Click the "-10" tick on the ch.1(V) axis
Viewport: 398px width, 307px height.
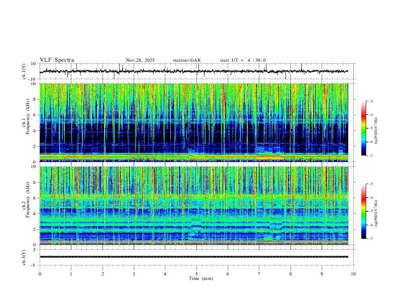(x=33, y=79)
